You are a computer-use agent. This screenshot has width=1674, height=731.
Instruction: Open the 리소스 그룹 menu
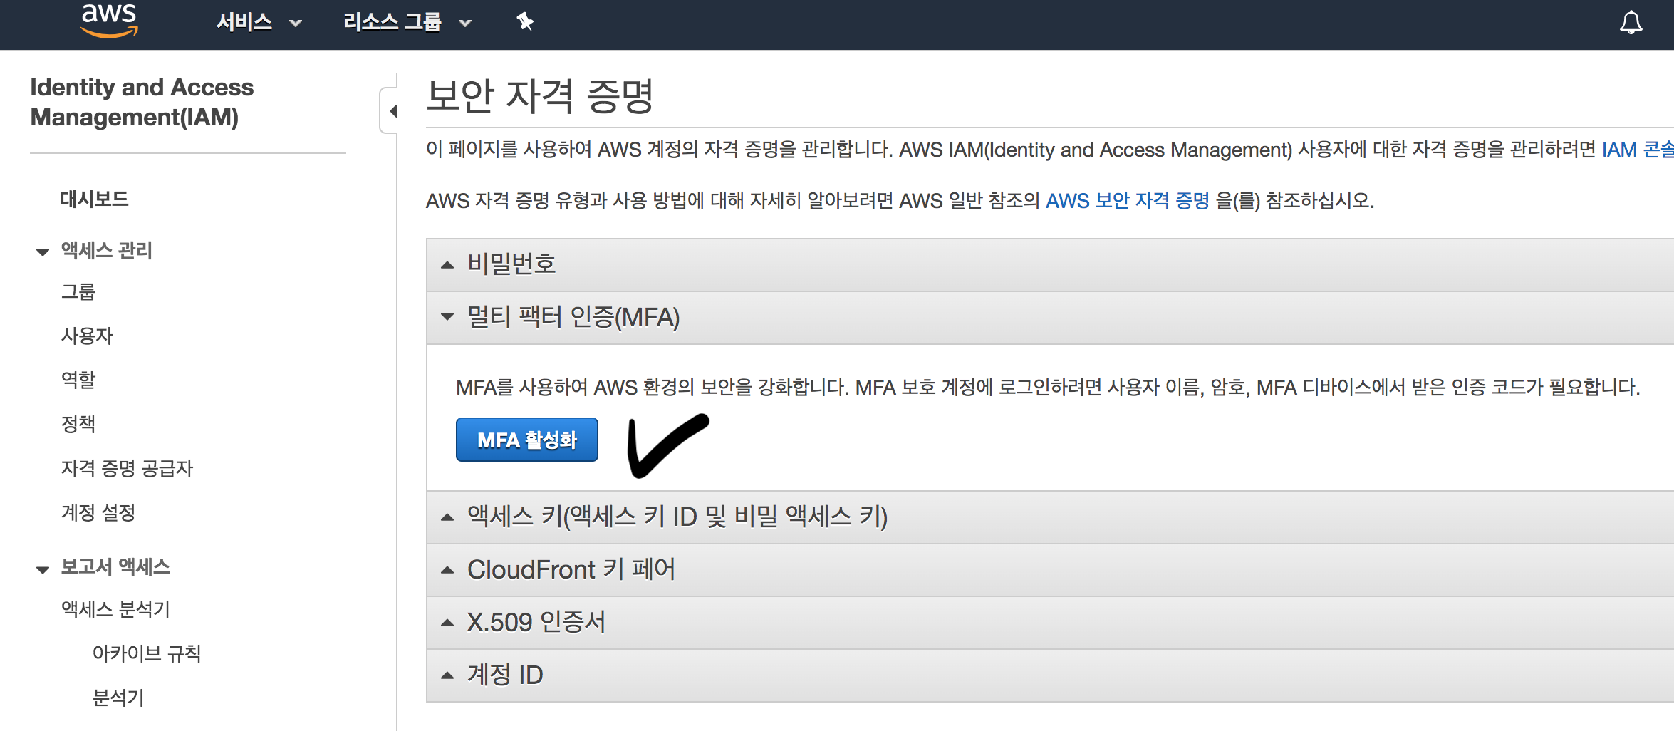407,23
